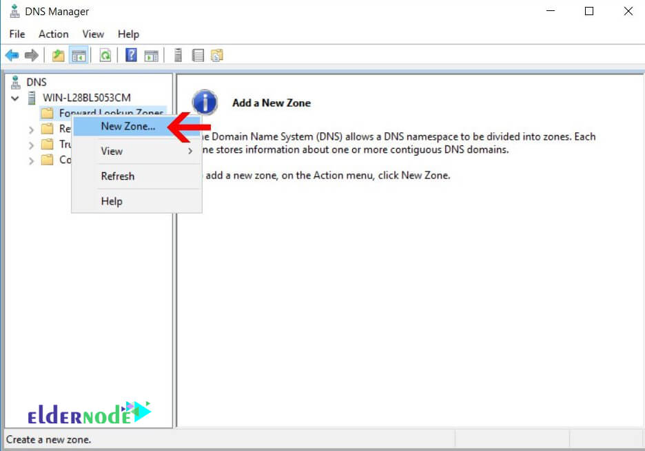Toggle the Show/Hide Console Tree icon
645x451 pixels.
pyautogui.click(x=79, y=55)
